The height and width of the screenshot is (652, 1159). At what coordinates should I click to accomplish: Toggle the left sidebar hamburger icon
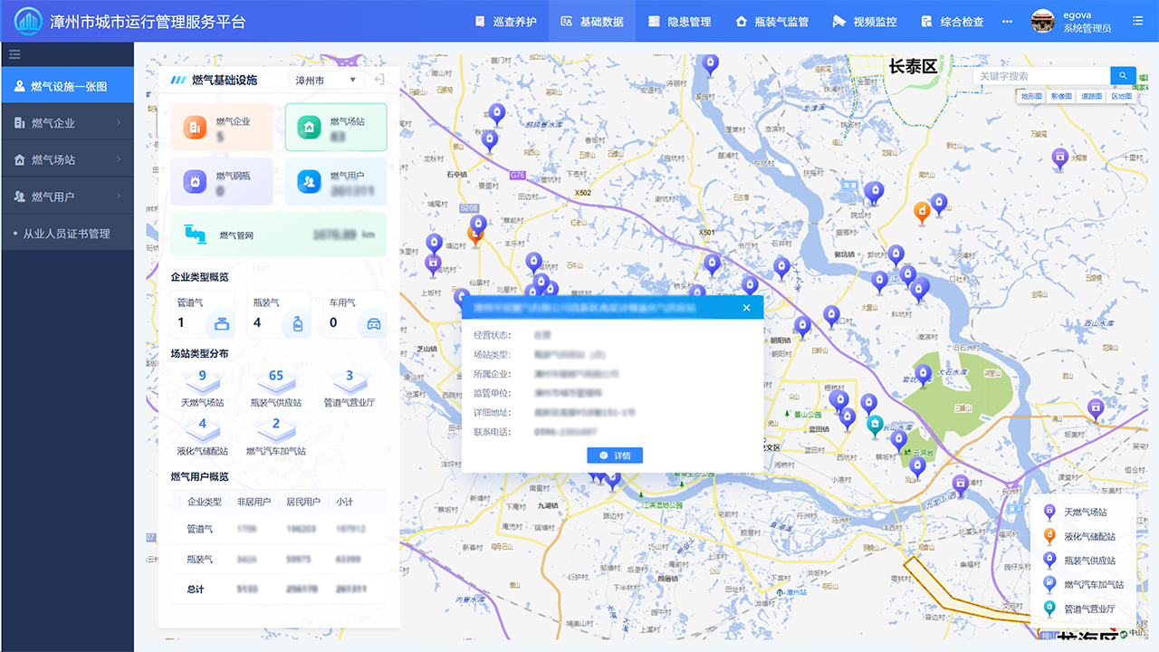(14, 54)
